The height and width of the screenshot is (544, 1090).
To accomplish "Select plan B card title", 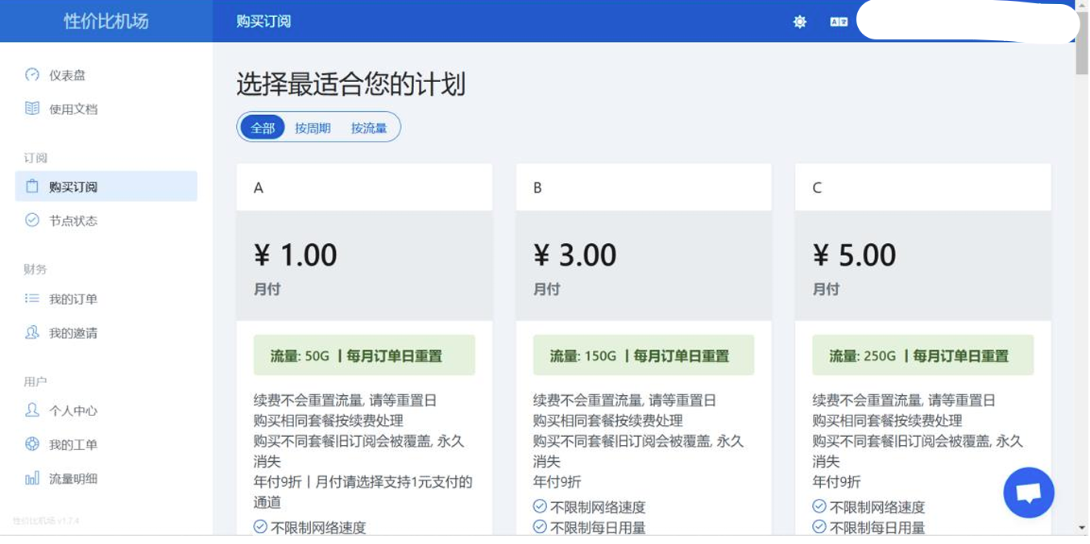I will (537, 188).
